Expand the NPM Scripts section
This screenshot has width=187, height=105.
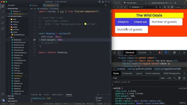pyautogui.click(x=12, y=101)
